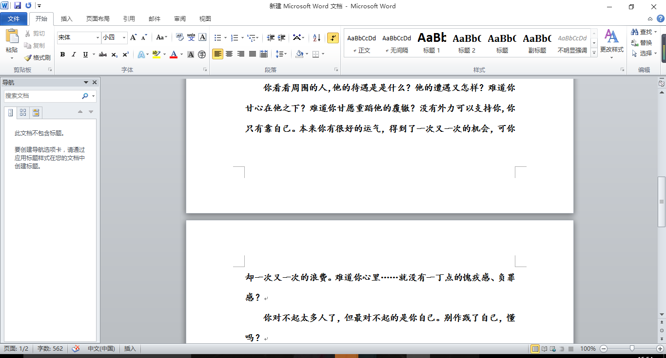Viewport: 666px width, 358px height.
Task: Toggle Show/Hide paragraph marks
Action: [333, 37]
